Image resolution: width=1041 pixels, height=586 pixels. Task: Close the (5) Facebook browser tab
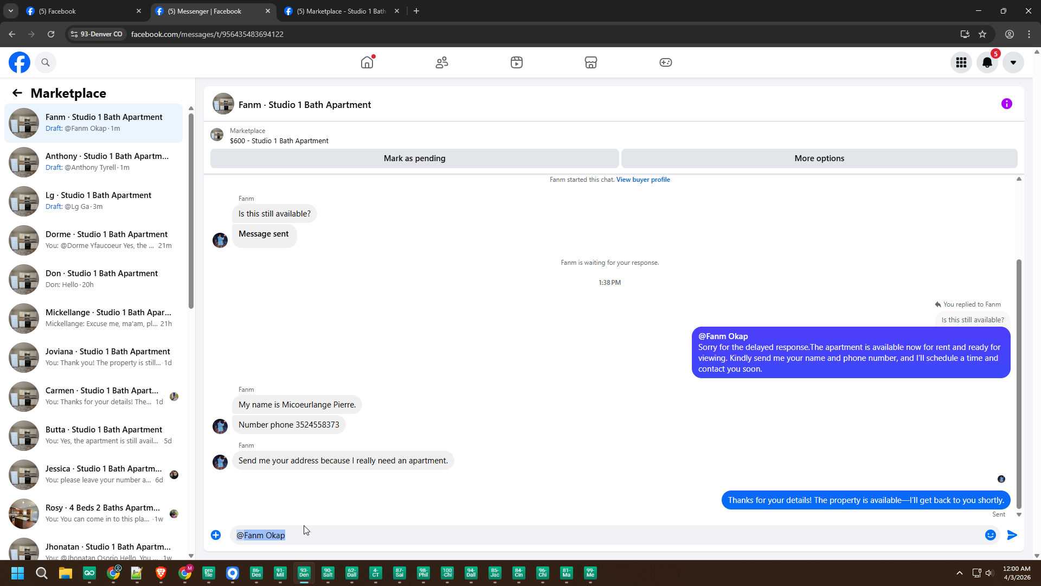coord(139,11)
